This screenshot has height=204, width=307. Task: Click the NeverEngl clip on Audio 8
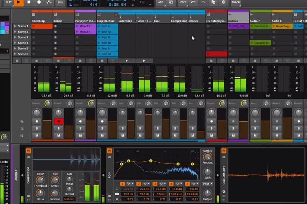[282, 26]
